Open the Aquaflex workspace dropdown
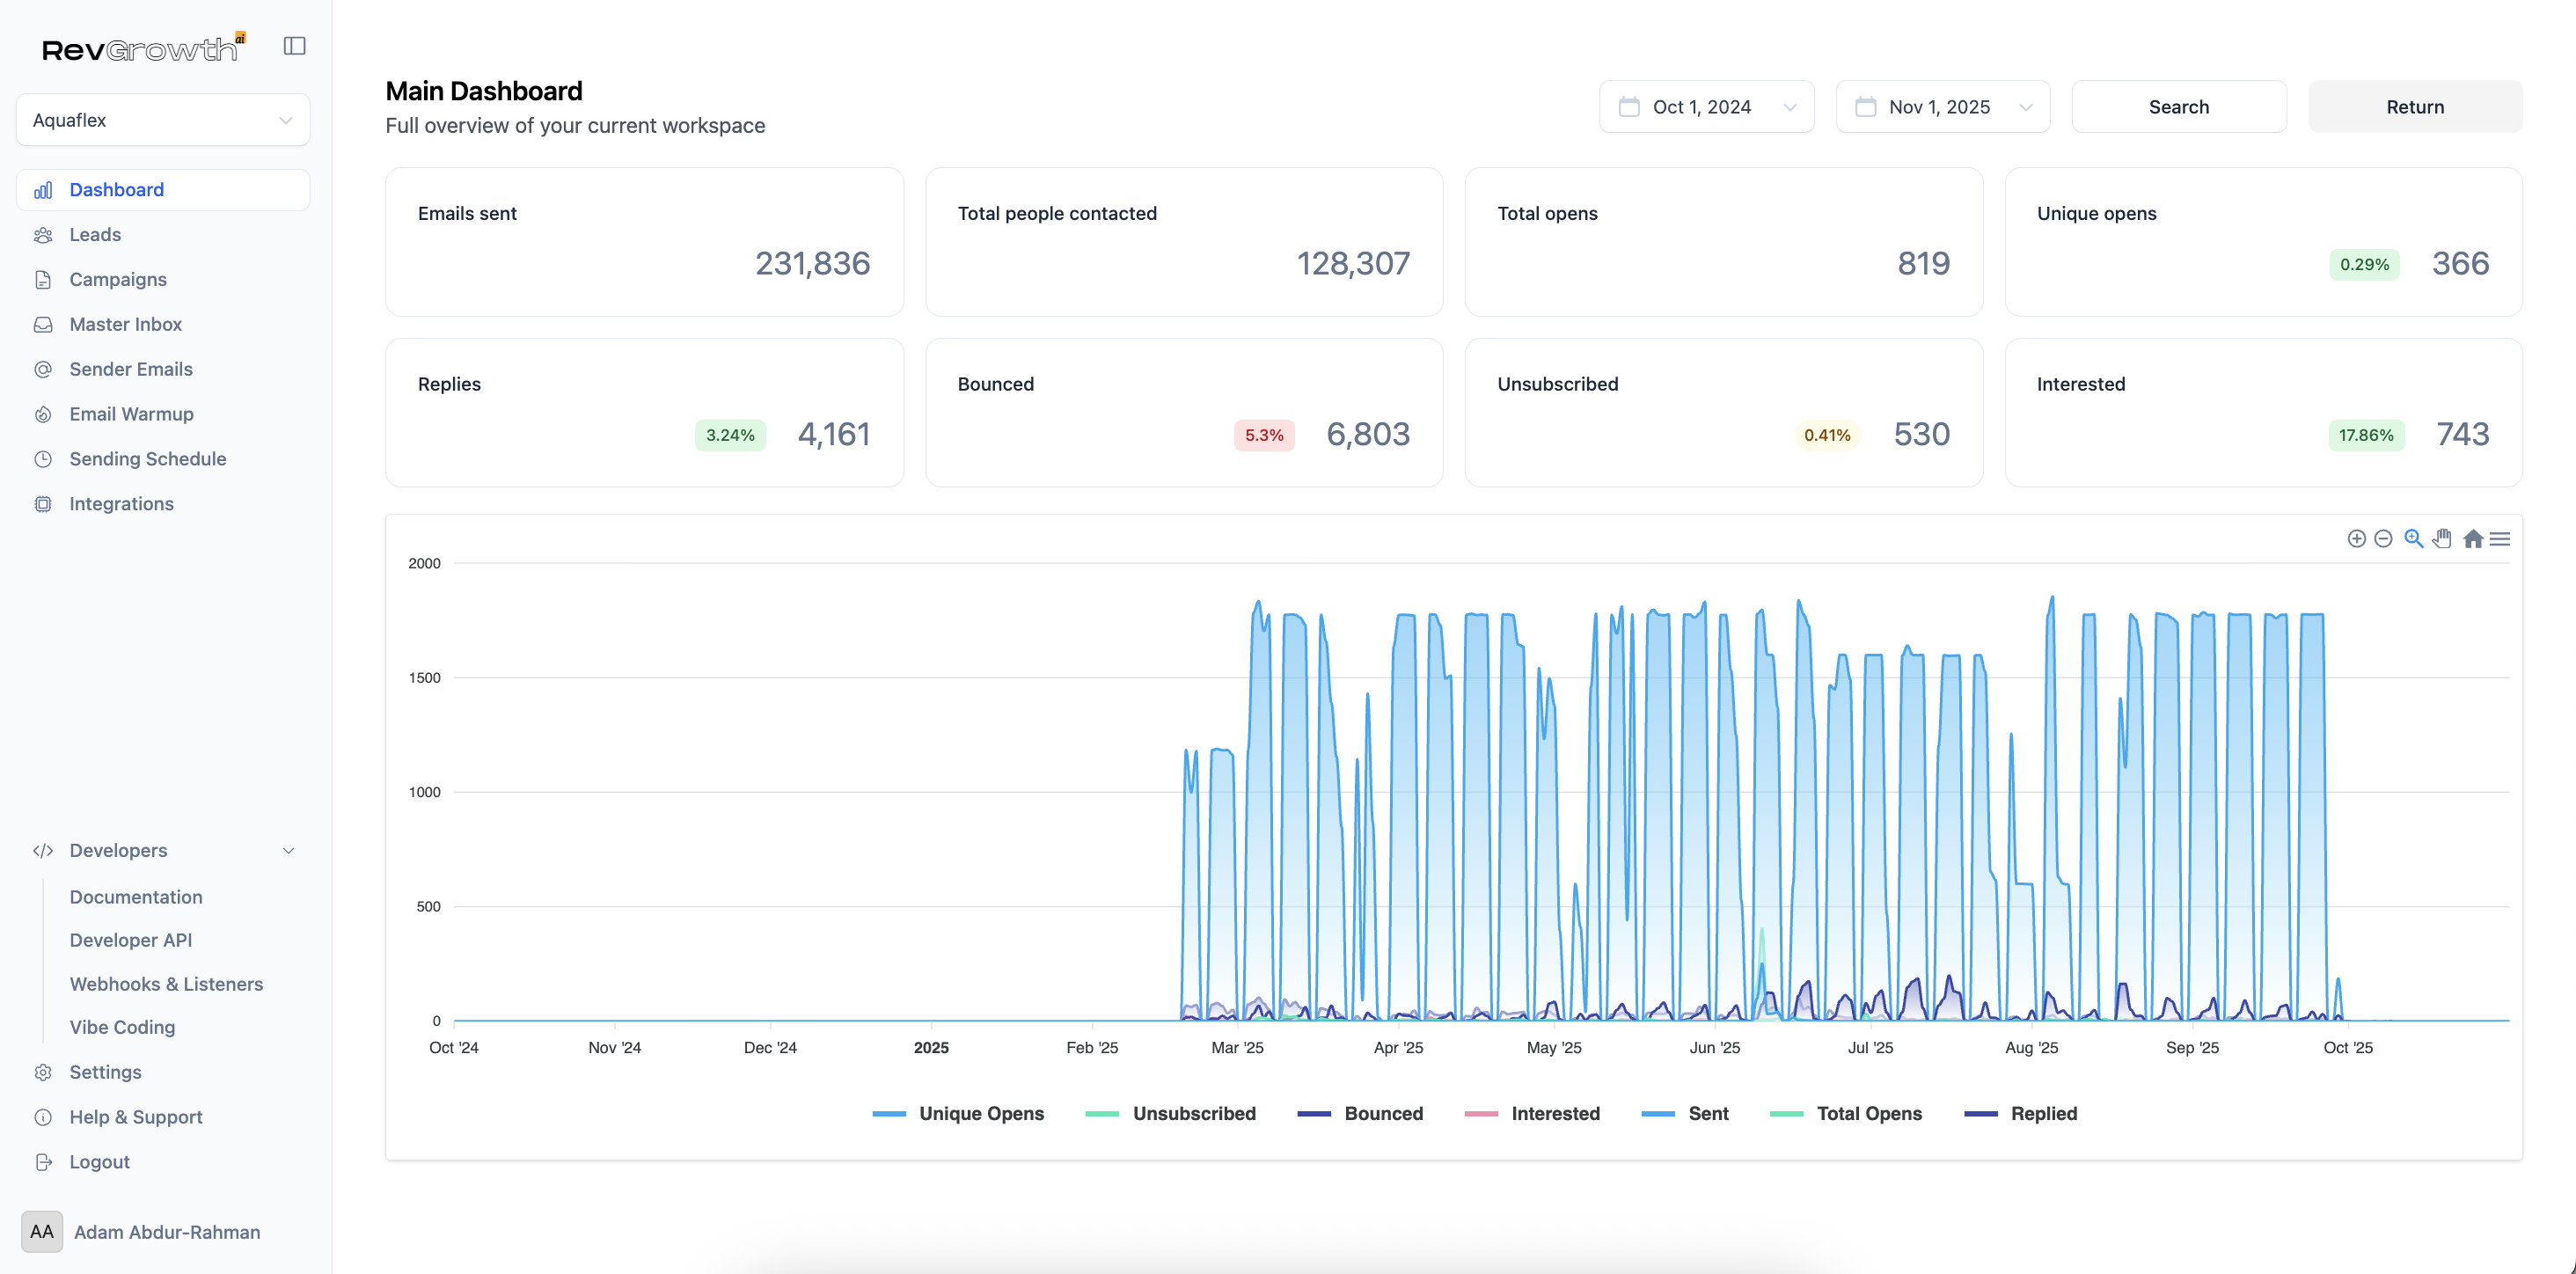2576x1274 pixels. (x=163, y=120)
